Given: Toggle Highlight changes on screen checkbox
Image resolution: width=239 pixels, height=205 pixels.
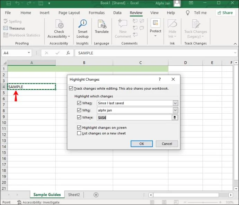Looking at the screenshot, I should click(x=79, y=127).
